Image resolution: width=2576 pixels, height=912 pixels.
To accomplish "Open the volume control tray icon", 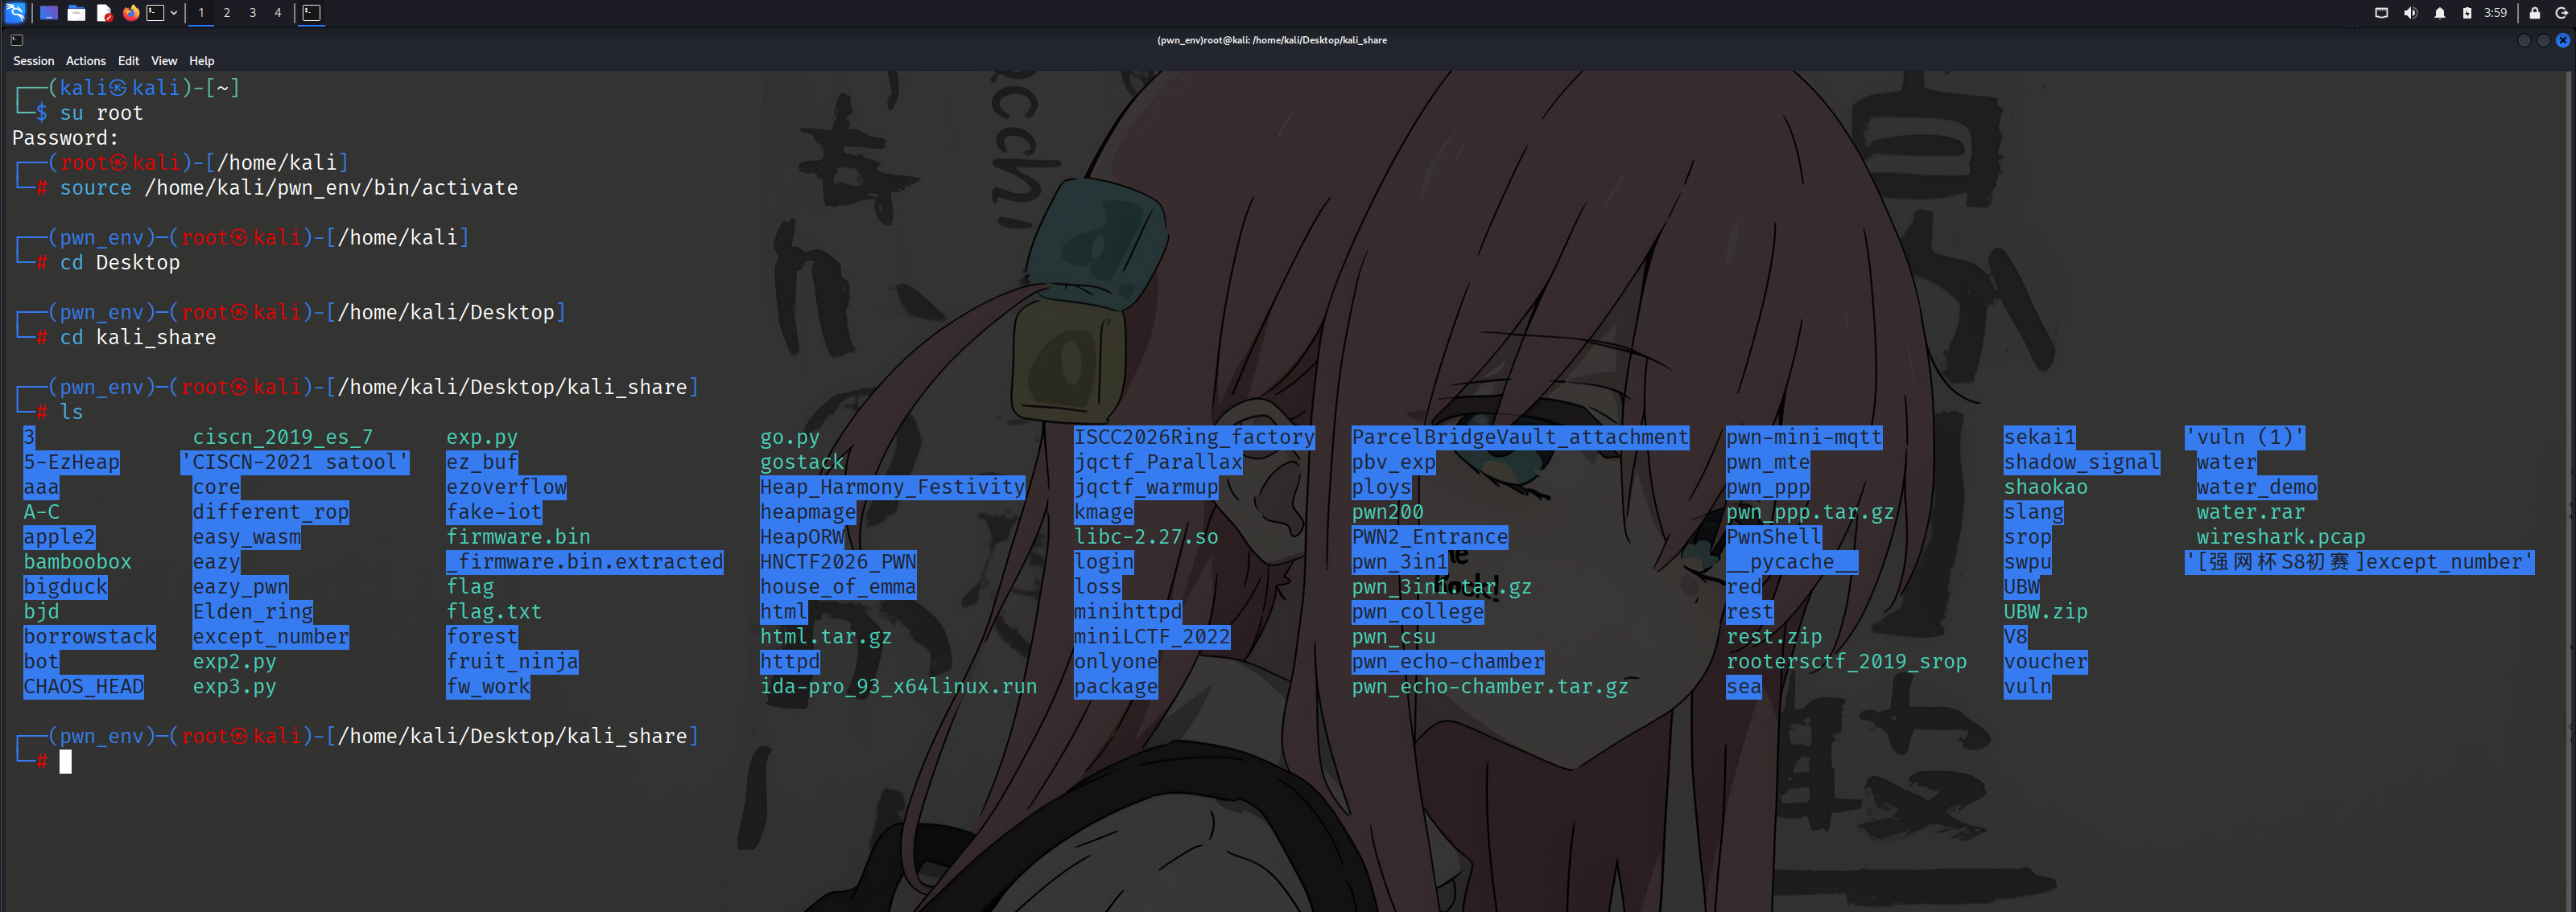I will tap(2410, 13).
